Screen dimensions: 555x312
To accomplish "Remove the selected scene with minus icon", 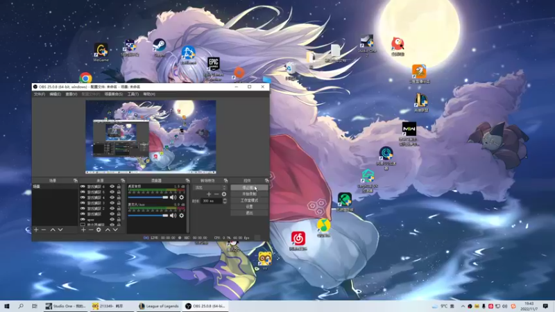I will (x=44, y=230).
